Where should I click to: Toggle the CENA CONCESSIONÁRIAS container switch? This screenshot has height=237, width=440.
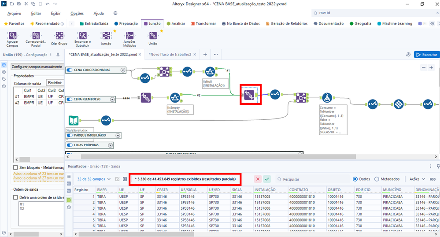click(x=70, y=70)
